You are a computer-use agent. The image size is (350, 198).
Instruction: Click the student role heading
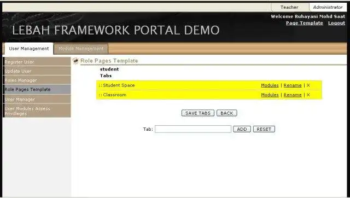(109, 69)
